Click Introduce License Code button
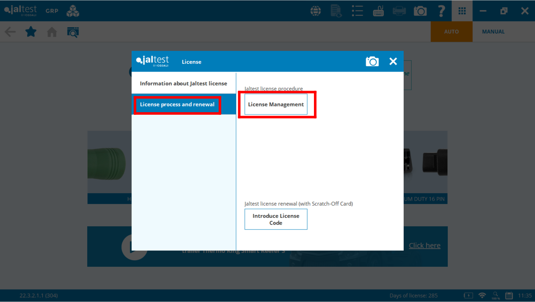This screenshot has width=535, height=302. pyautogui.click(x=276, y=219)
